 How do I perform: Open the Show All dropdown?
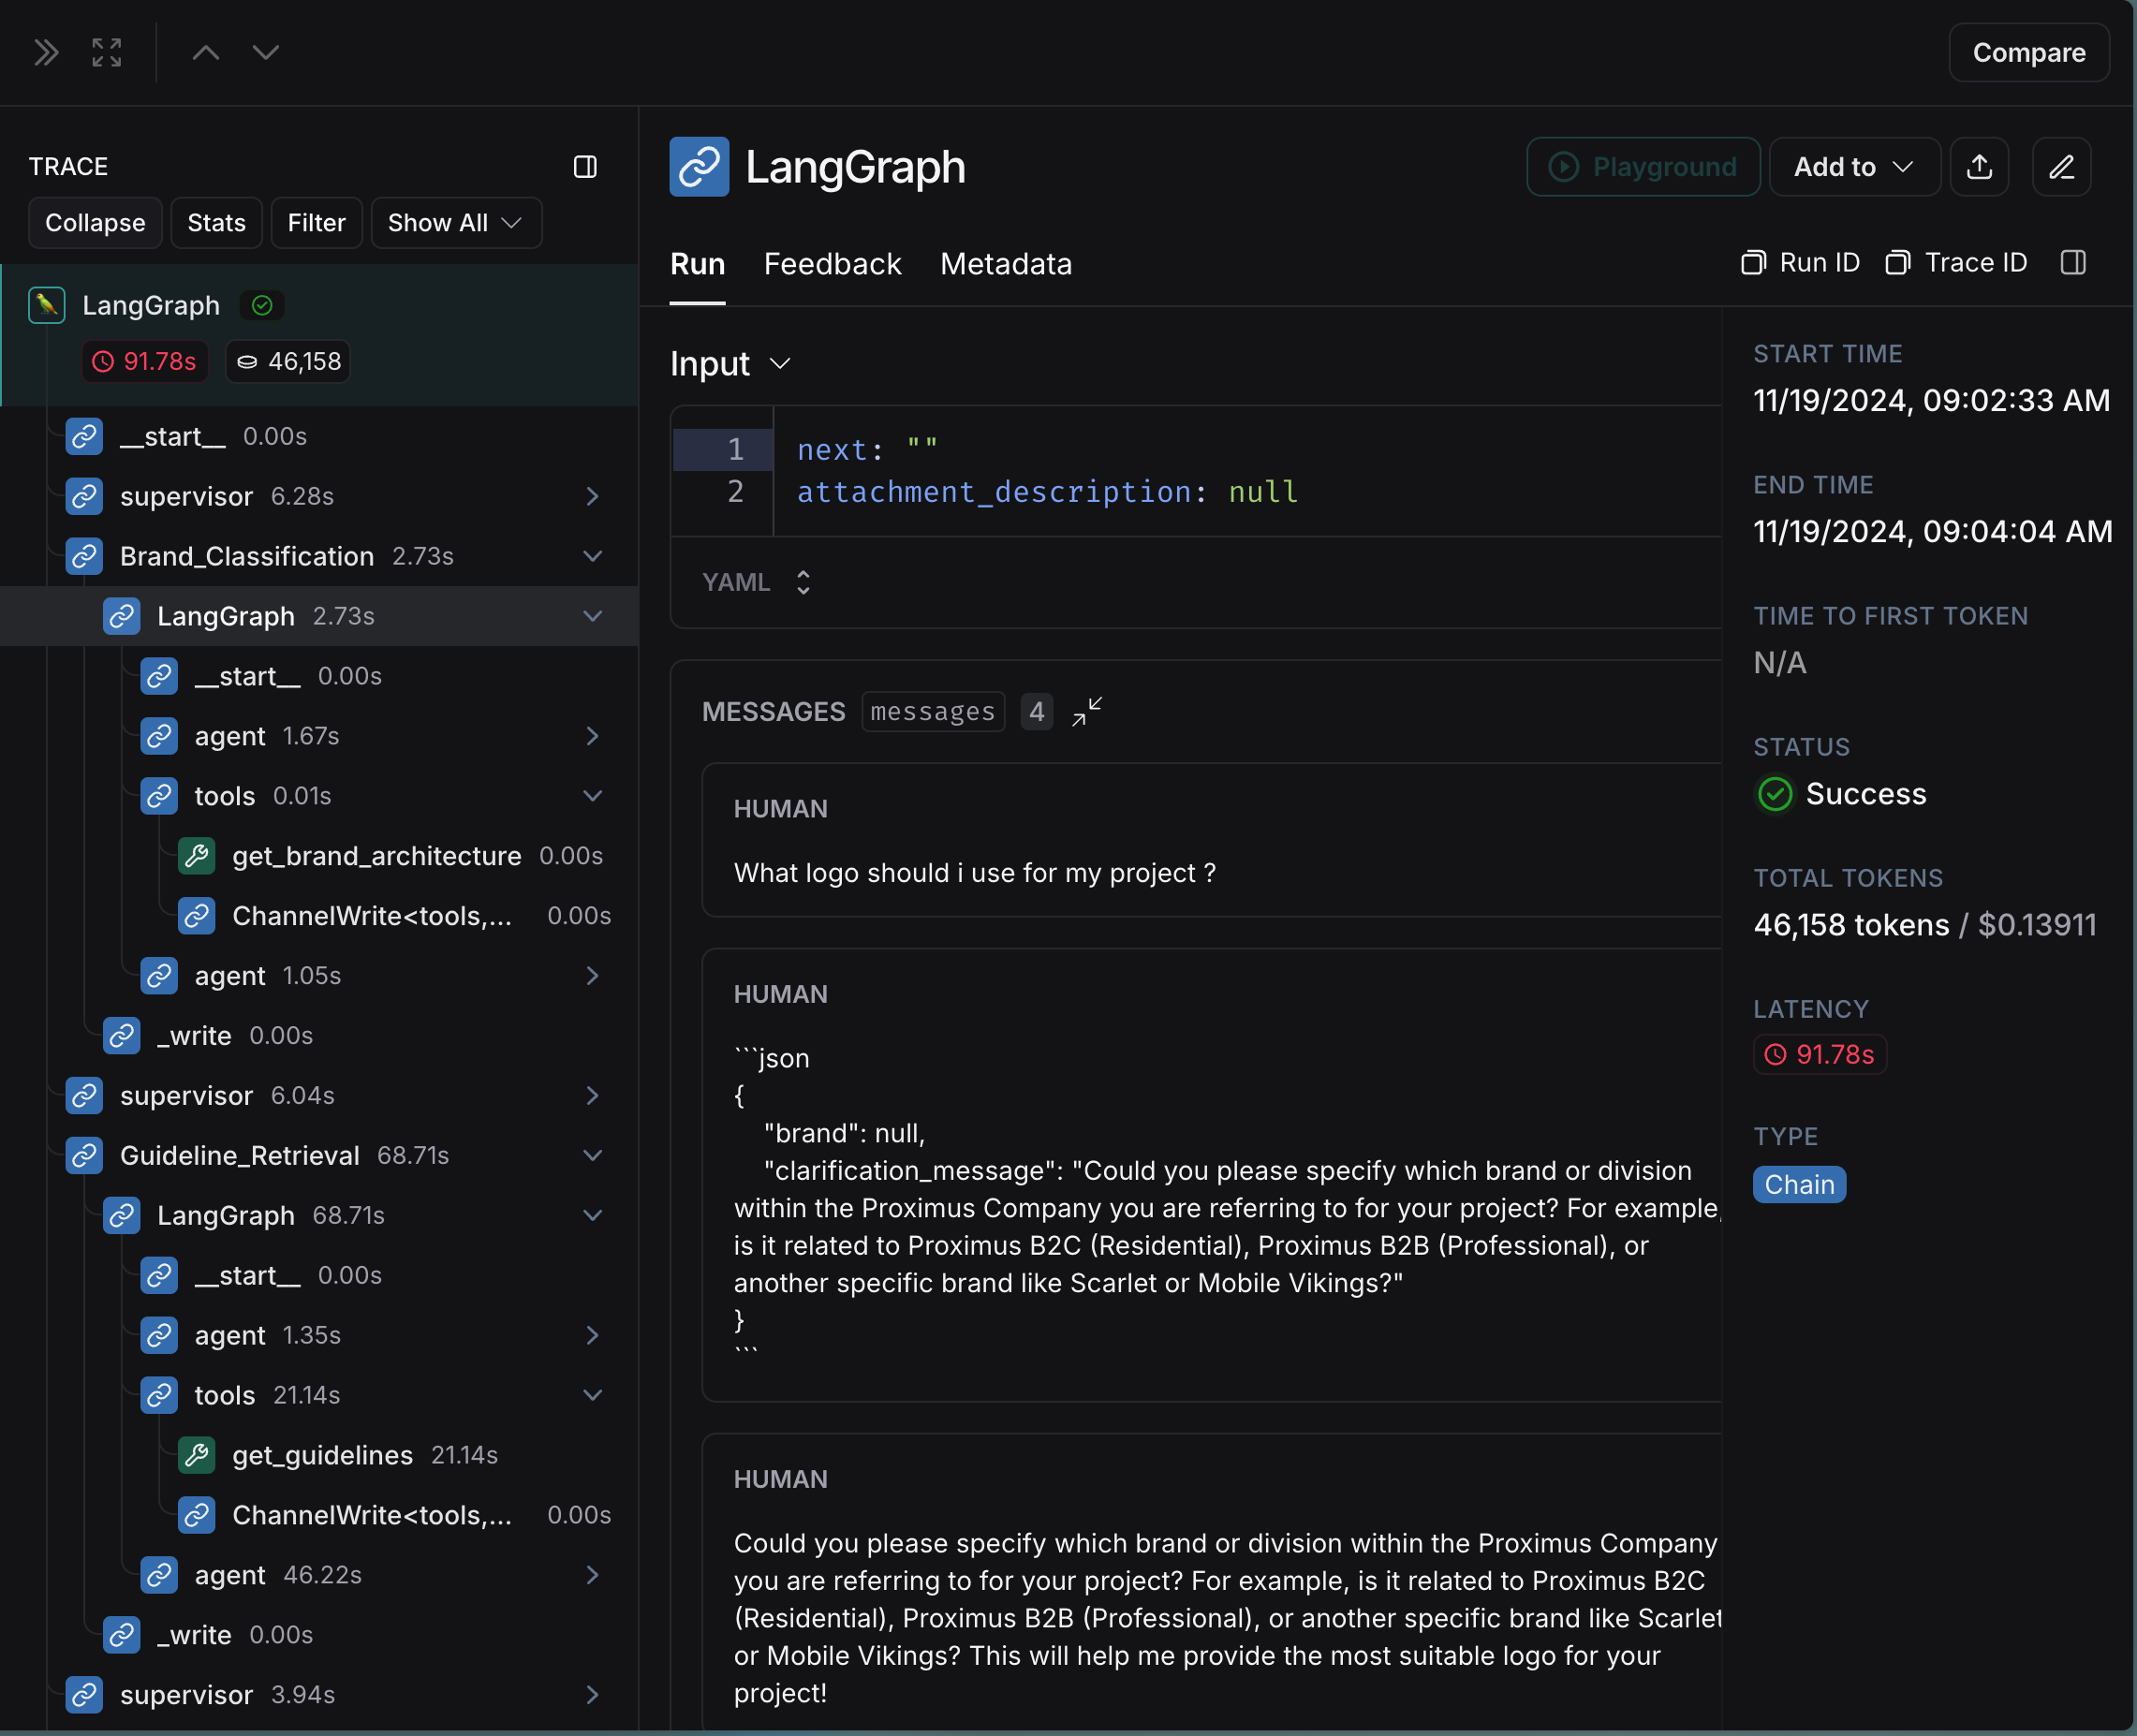pos(456,223)
